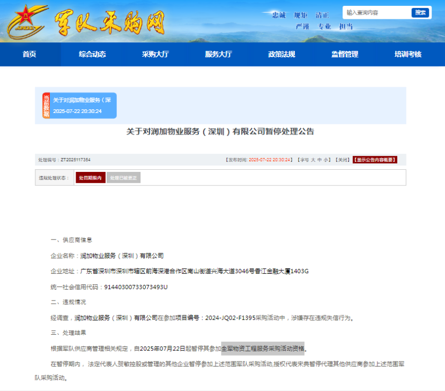Screen dimensions: 445x391
Task: Open the 综合动态 nav item
Action: [x=92, y=54]
